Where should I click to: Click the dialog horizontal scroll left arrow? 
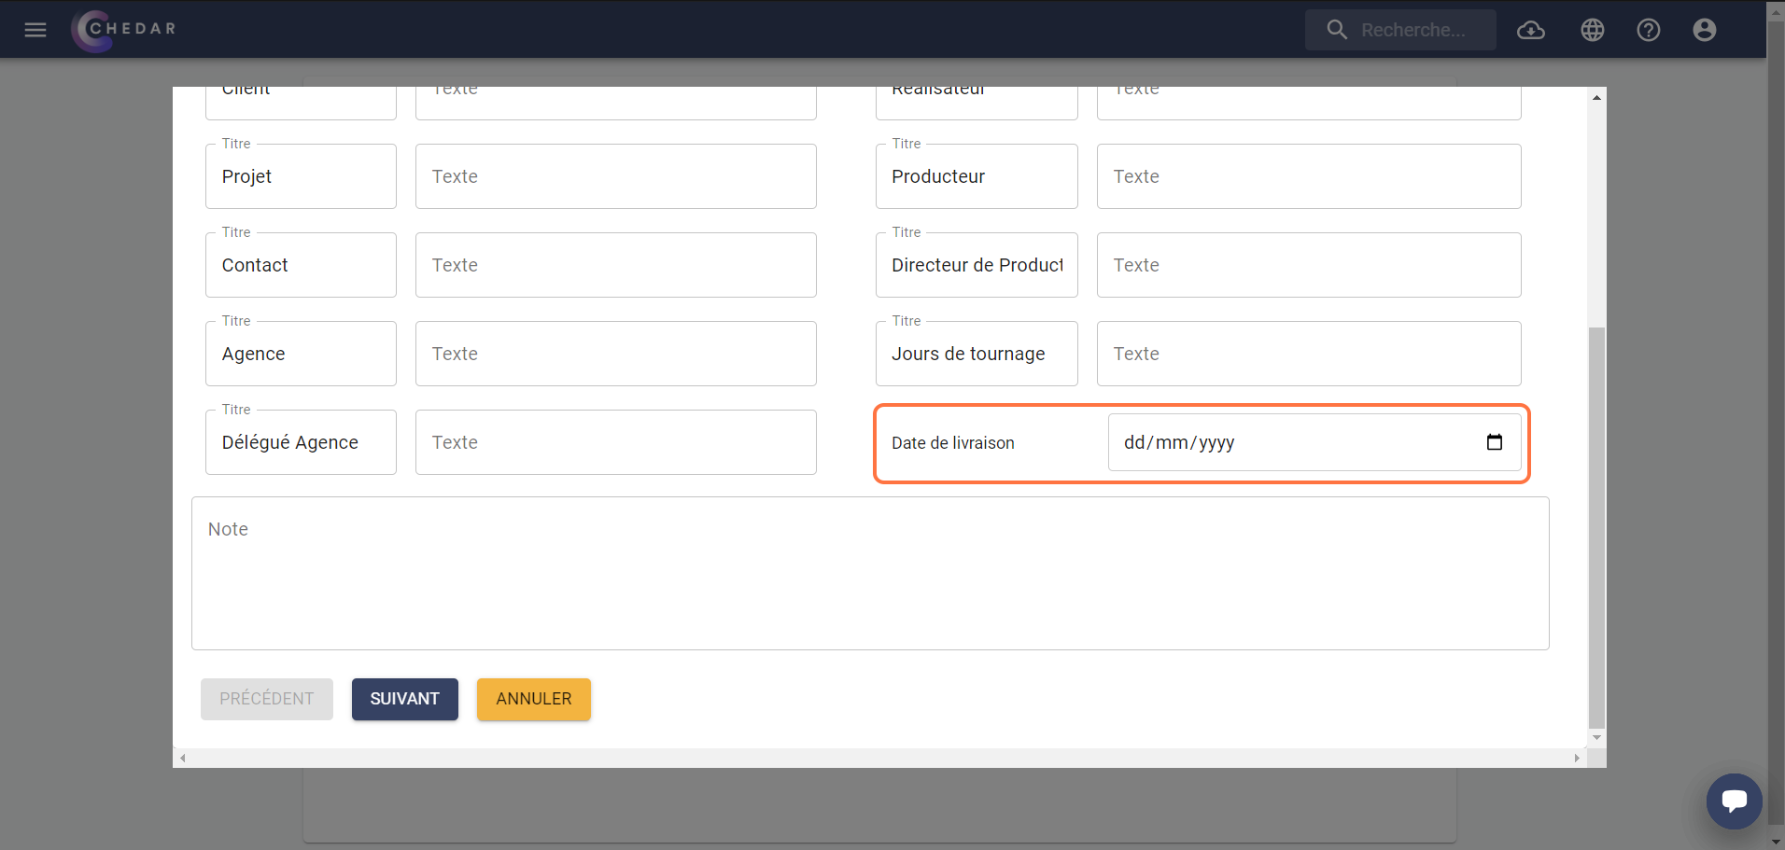[x=183, y=758]
